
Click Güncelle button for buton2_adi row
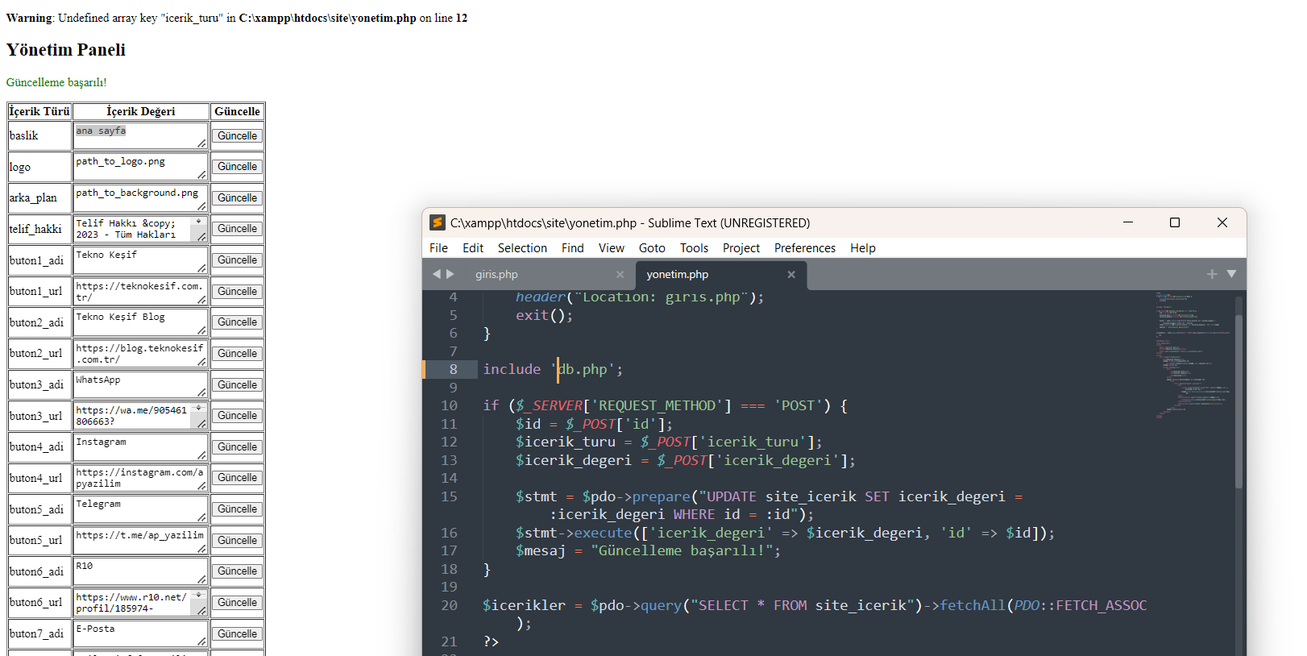tap(237, 322)
